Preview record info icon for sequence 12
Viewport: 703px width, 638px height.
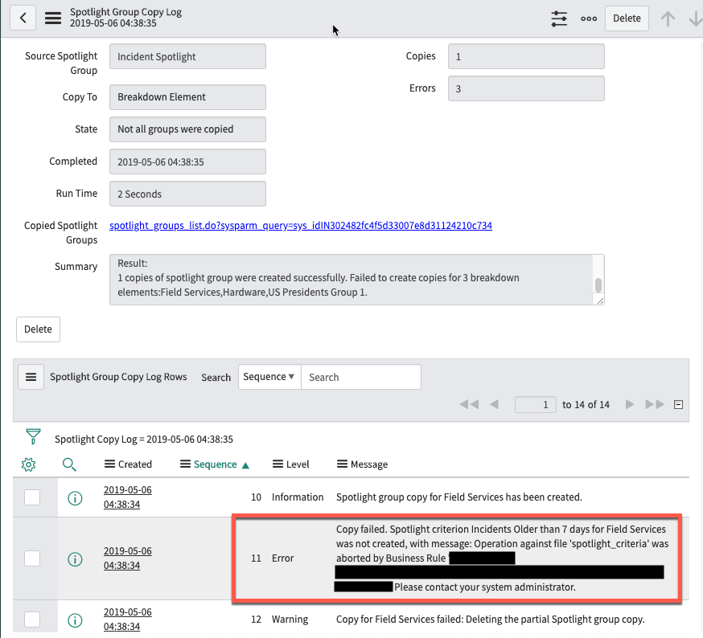click(x=75, y=620)
